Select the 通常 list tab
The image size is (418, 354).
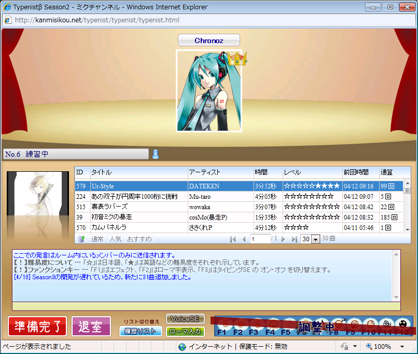click(97, 239)
